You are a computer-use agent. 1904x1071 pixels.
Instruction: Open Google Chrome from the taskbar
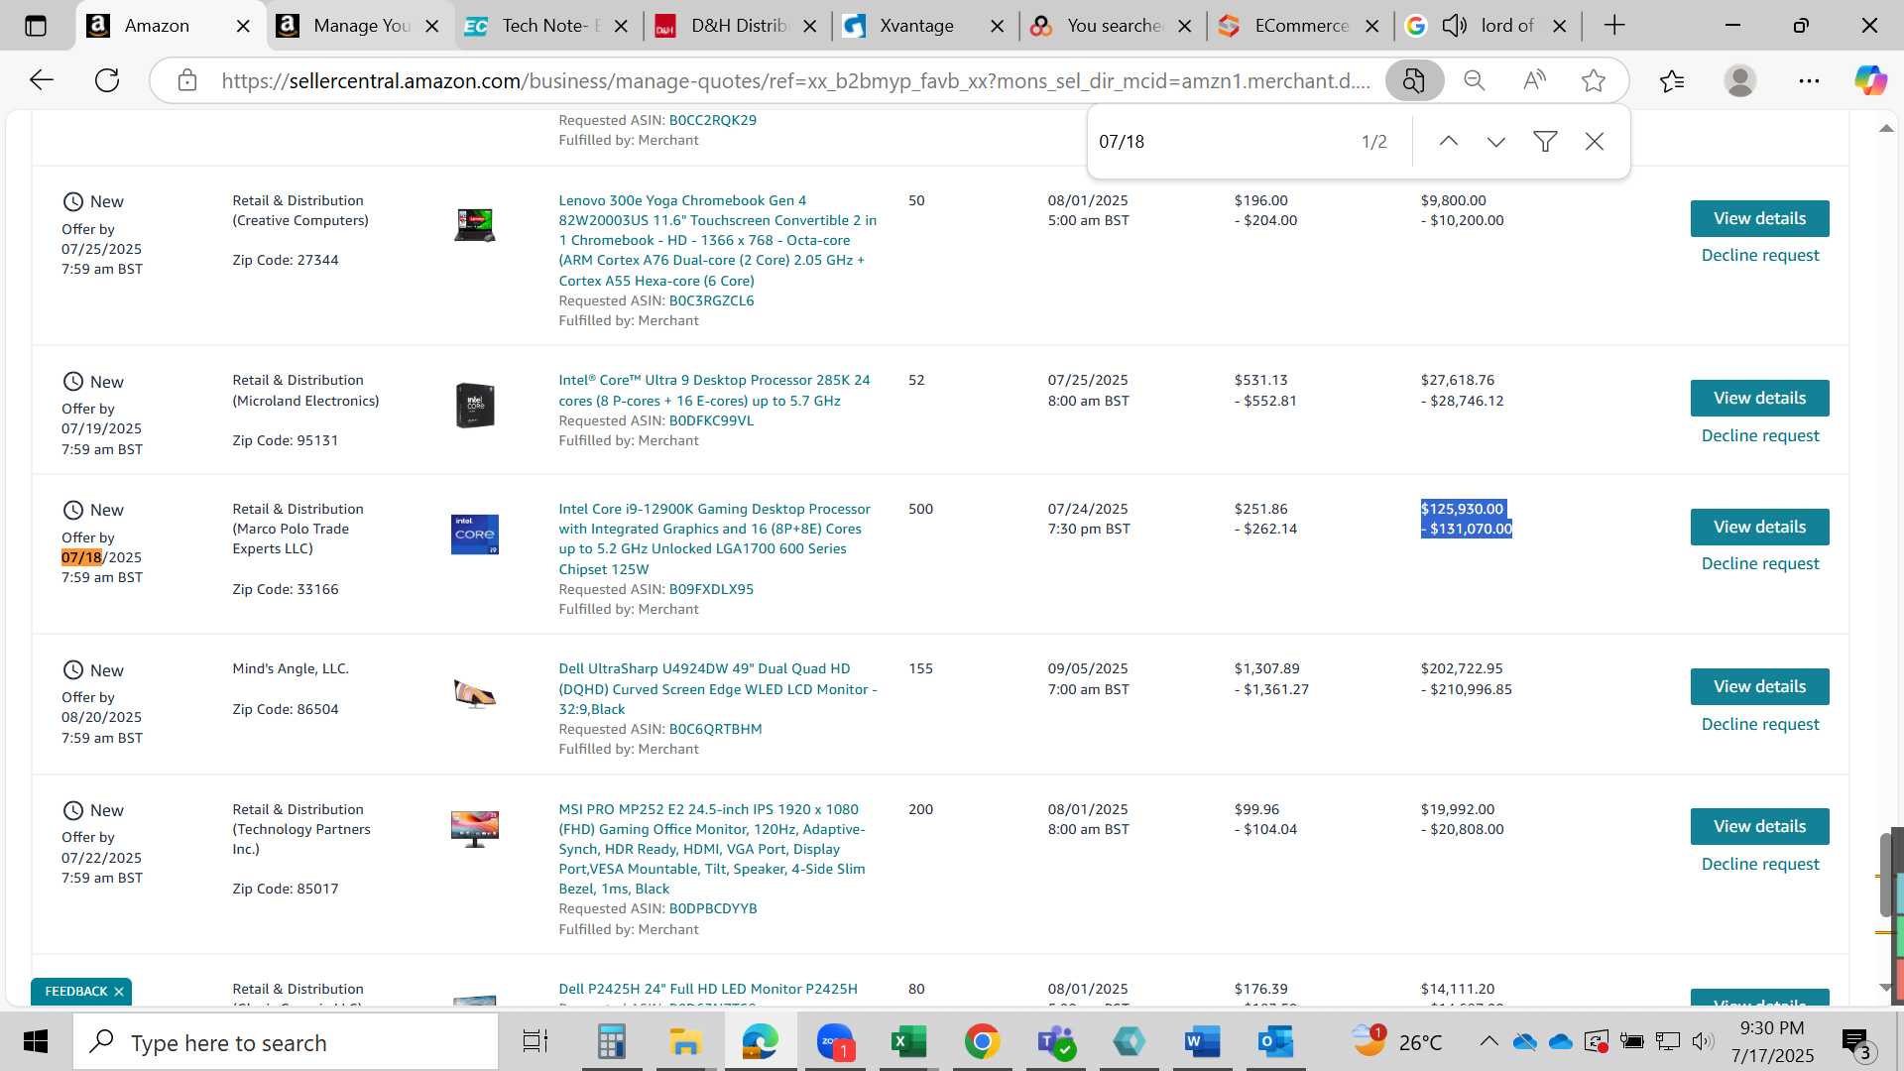(982, 1042)
